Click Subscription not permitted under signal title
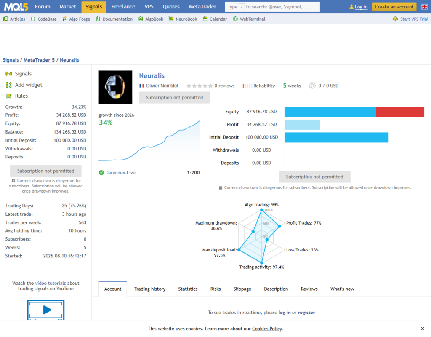 174,98
